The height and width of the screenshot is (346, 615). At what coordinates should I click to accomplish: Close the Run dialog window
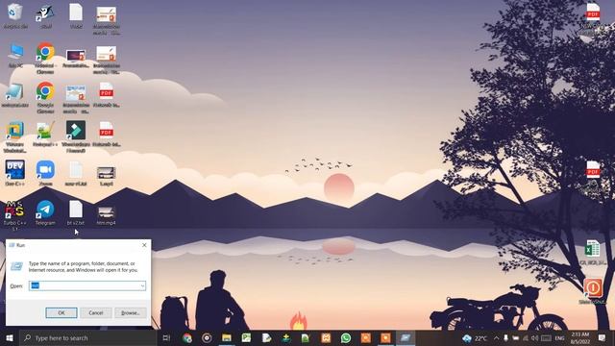pos(144,245)
